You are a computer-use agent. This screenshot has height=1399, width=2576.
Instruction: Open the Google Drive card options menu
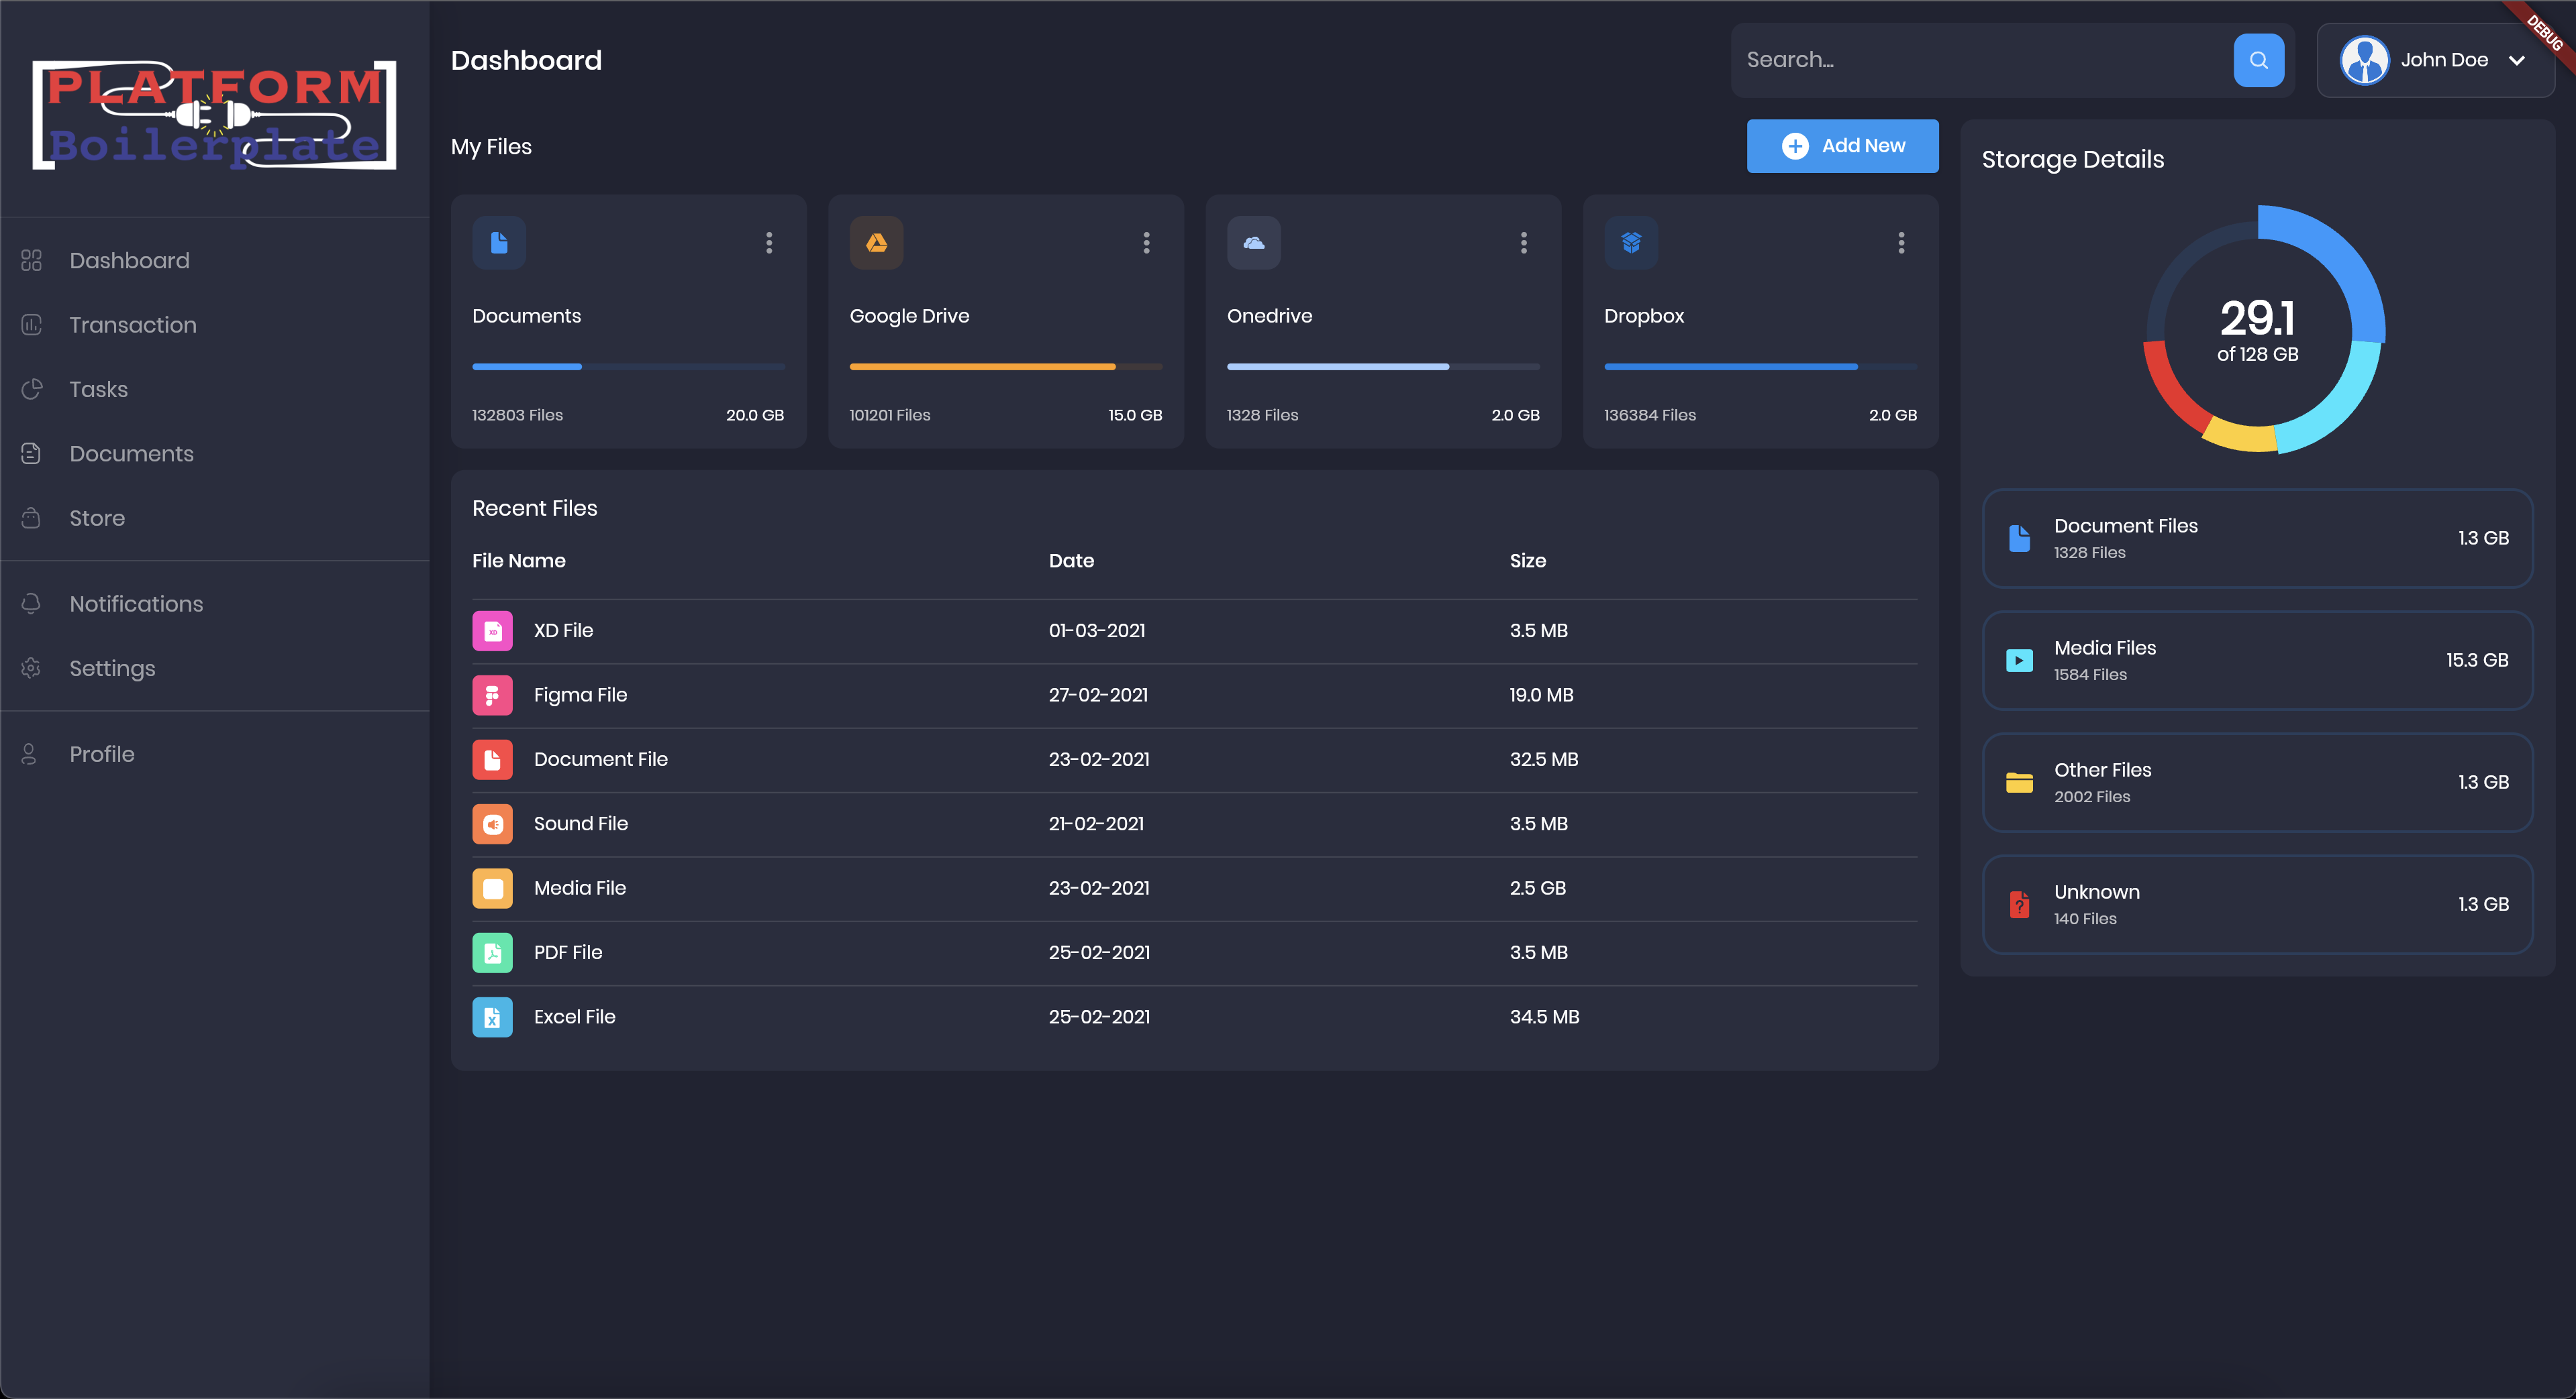pyautogui.click(x=1146, y=243)
